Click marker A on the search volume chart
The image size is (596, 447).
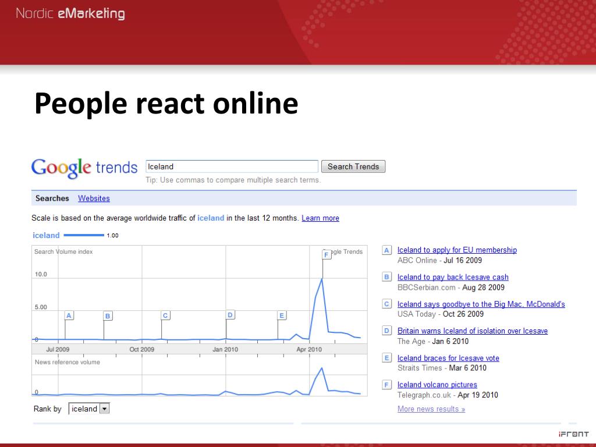click(69, 315)
